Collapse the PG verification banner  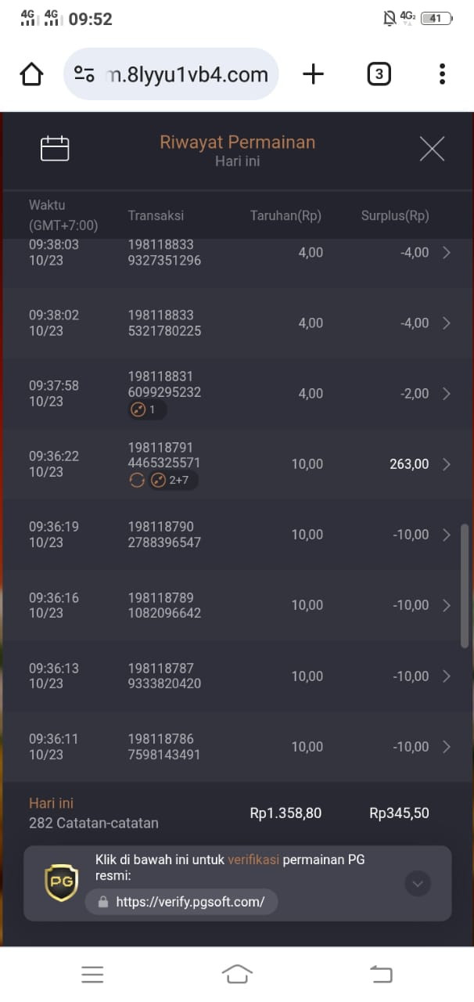[417, 884]
